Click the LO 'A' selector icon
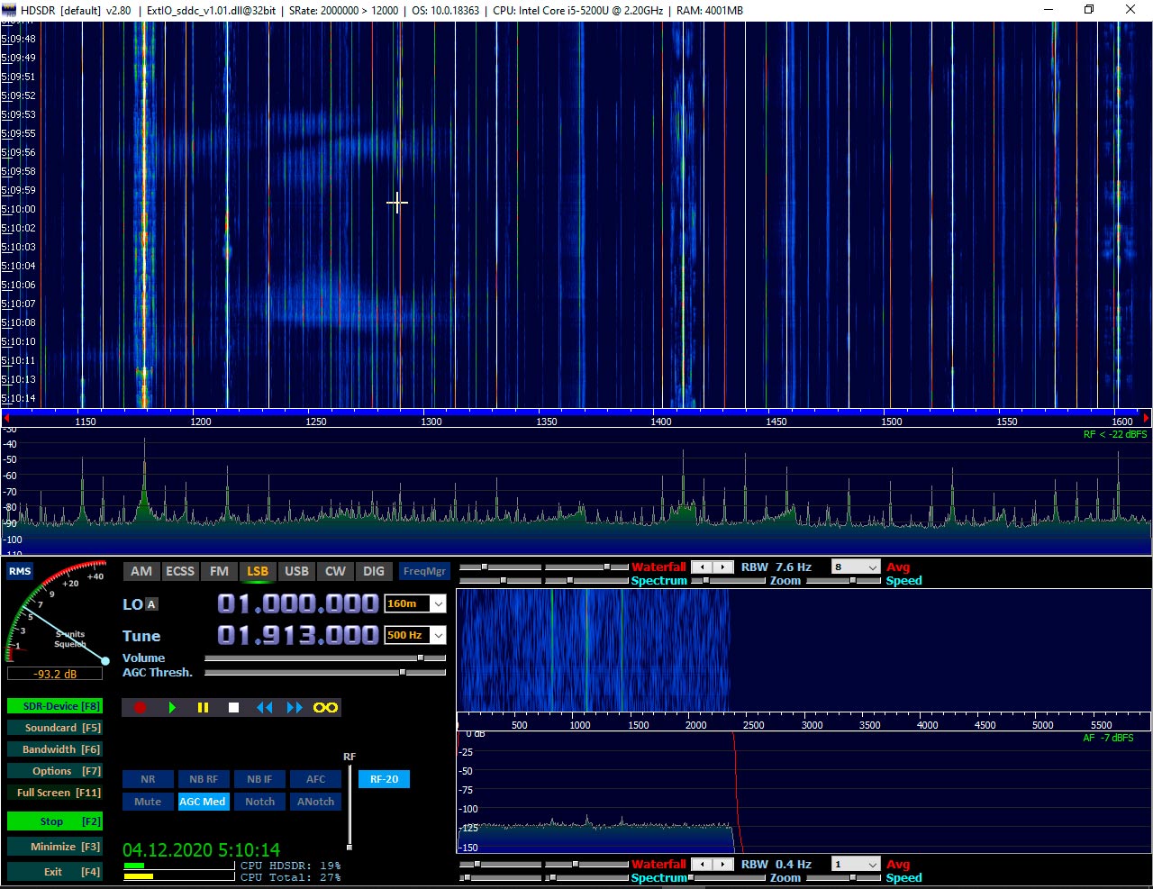The width and height of the screenshot is (1153, 889). 151,604
